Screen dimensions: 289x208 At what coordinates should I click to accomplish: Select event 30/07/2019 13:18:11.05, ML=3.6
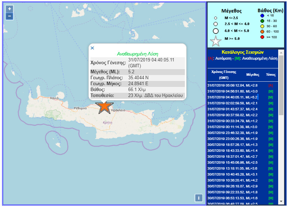click(x=232, y=169)
